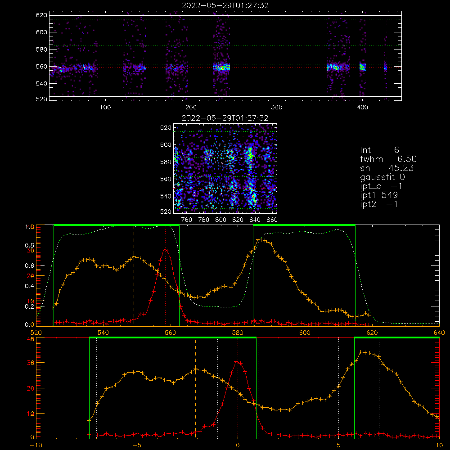Screen dimensions: 450x450
Task: Click white y-axis label '0.8' on profile plot
Action: (x=30, y=245)
